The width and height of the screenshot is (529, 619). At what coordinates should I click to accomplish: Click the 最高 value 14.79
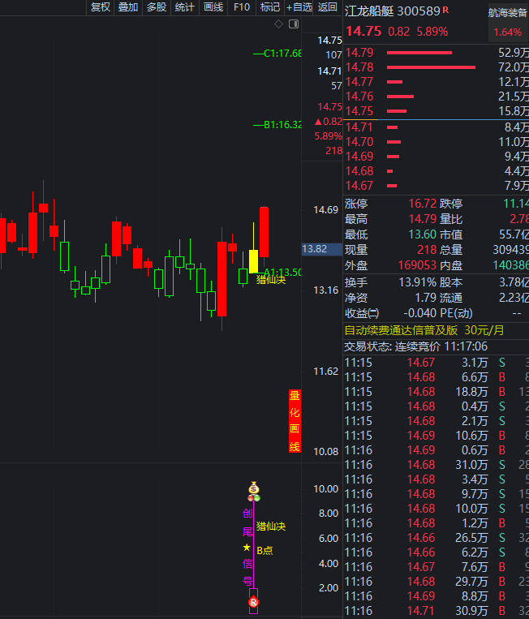point(423,219)
